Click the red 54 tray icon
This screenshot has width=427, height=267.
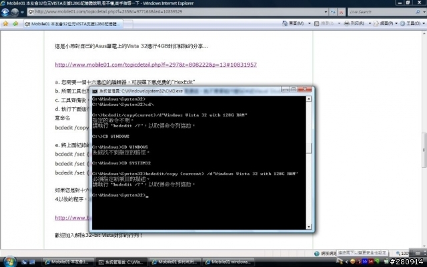pyautogui.click(x=371, y=262)
